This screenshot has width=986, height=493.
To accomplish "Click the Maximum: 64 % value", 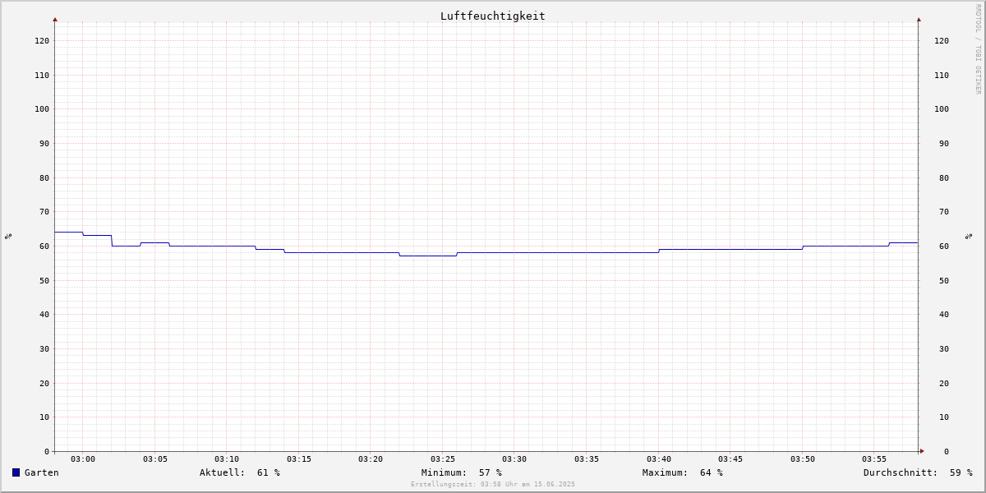I will (683, 472).
